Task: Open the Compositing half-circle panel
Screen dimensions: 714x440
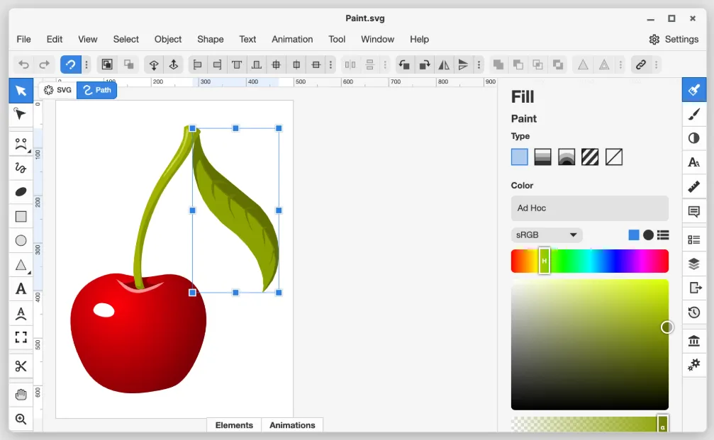Action: [x=694, y=138]
